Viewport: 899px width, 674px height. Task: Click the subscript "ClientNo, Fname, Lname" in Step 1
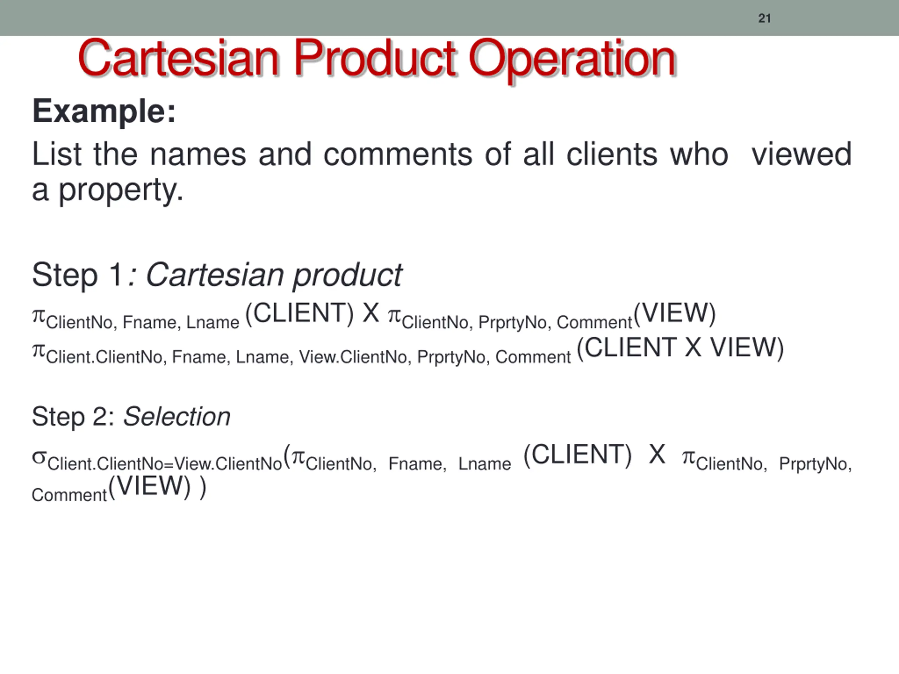(143, 323)
